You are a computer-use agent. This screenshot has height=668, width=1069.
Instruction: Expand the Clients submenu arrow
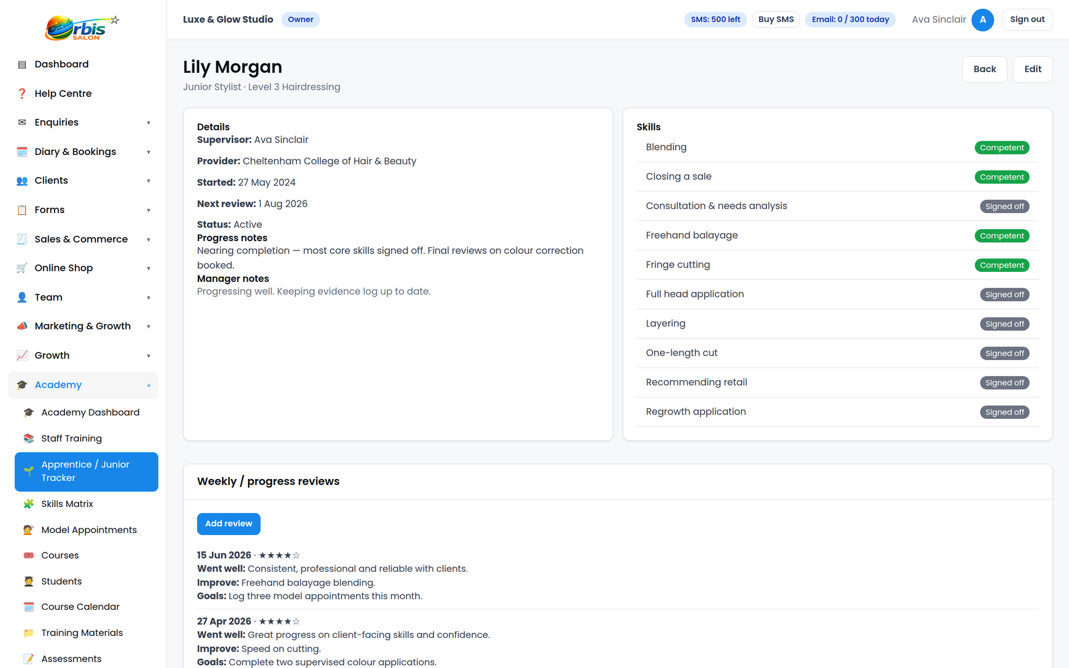pyautogui.click(x=148, y=181)
